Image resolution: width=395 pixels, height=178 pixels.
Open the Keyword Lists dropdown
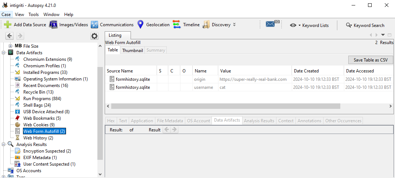pos(310,25)
